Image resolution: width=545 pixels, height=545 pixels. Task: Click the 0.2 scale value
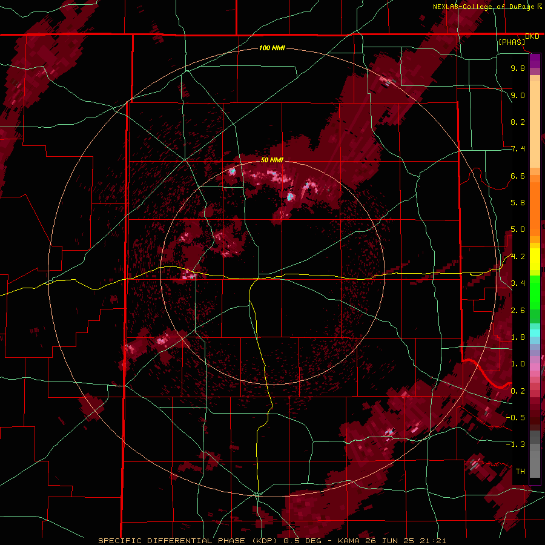pos(518,391)
